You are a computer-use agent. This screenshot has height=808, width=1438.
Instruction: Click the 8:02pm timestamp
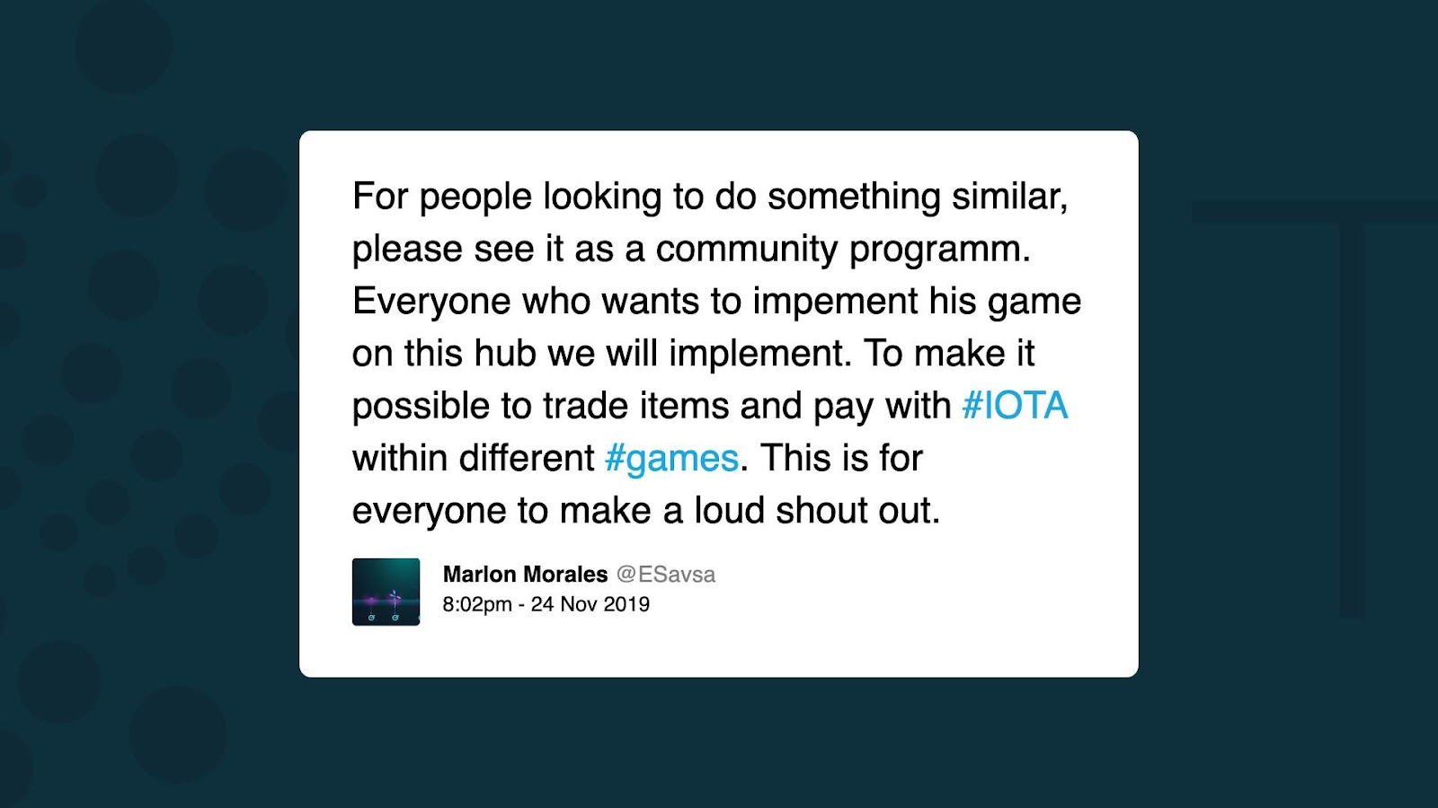pos(477,604)
